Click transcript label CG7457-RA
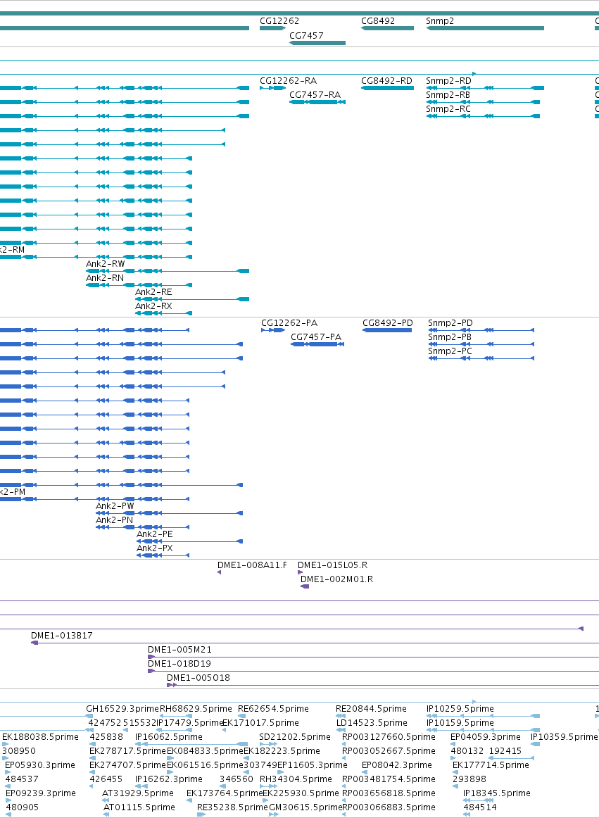This screenshot has width=599, height=818. [315, 95]
